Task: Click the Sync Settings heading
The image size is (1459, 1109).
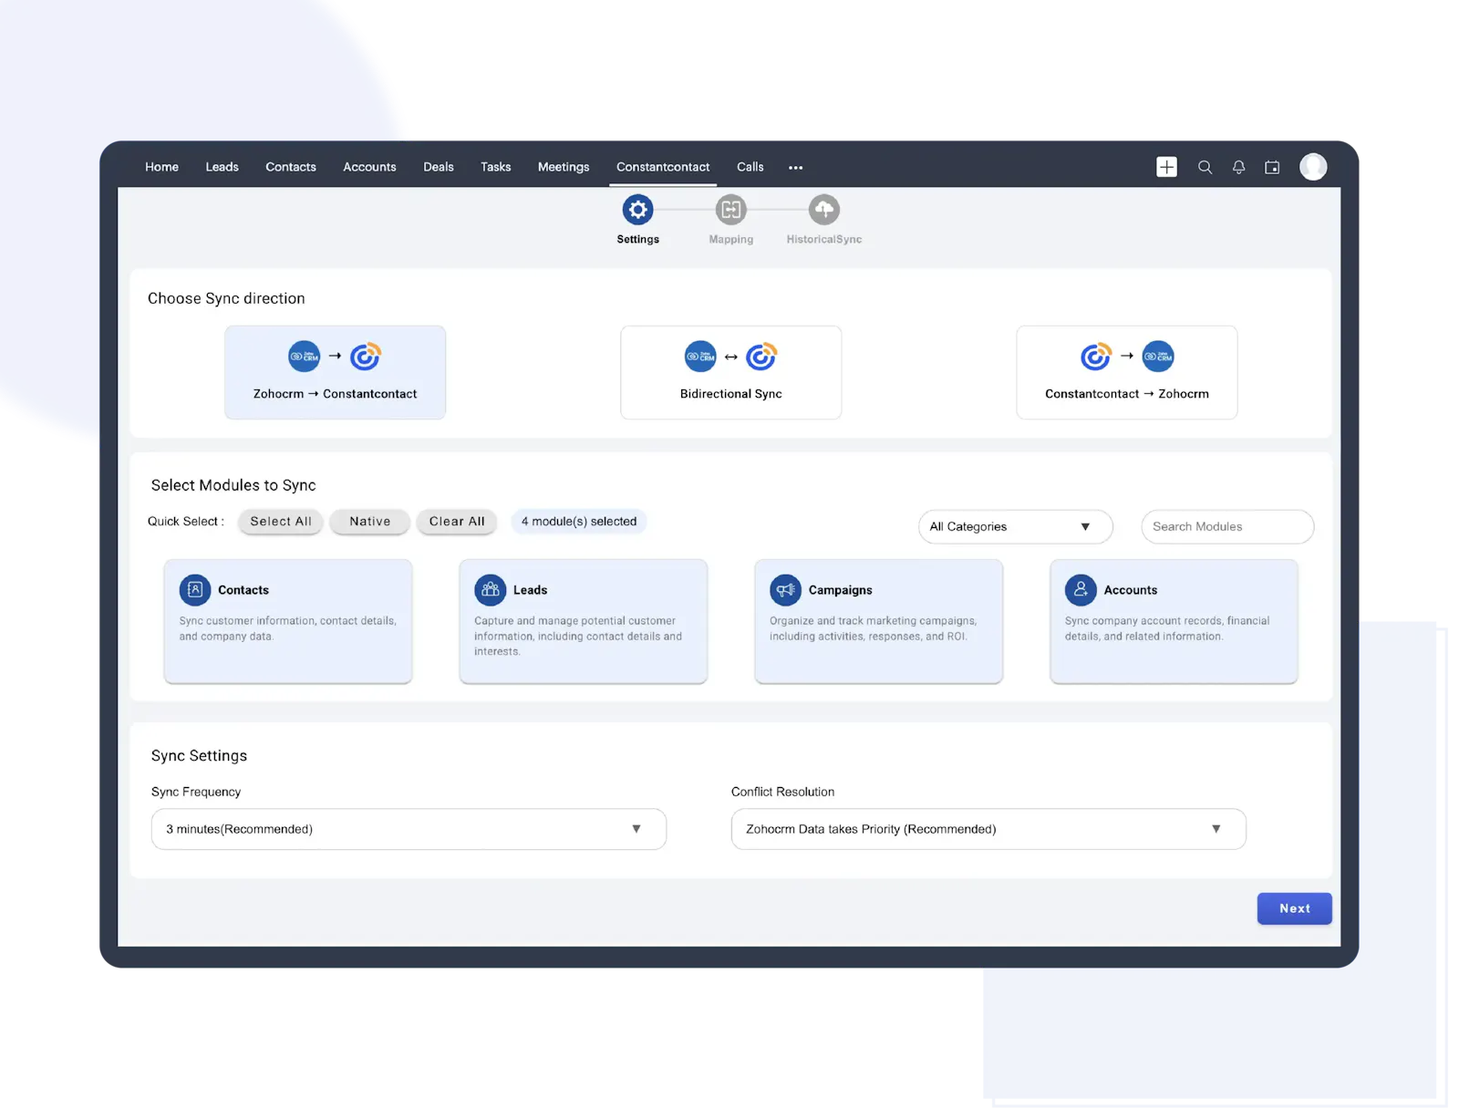Action: point(199,755)
